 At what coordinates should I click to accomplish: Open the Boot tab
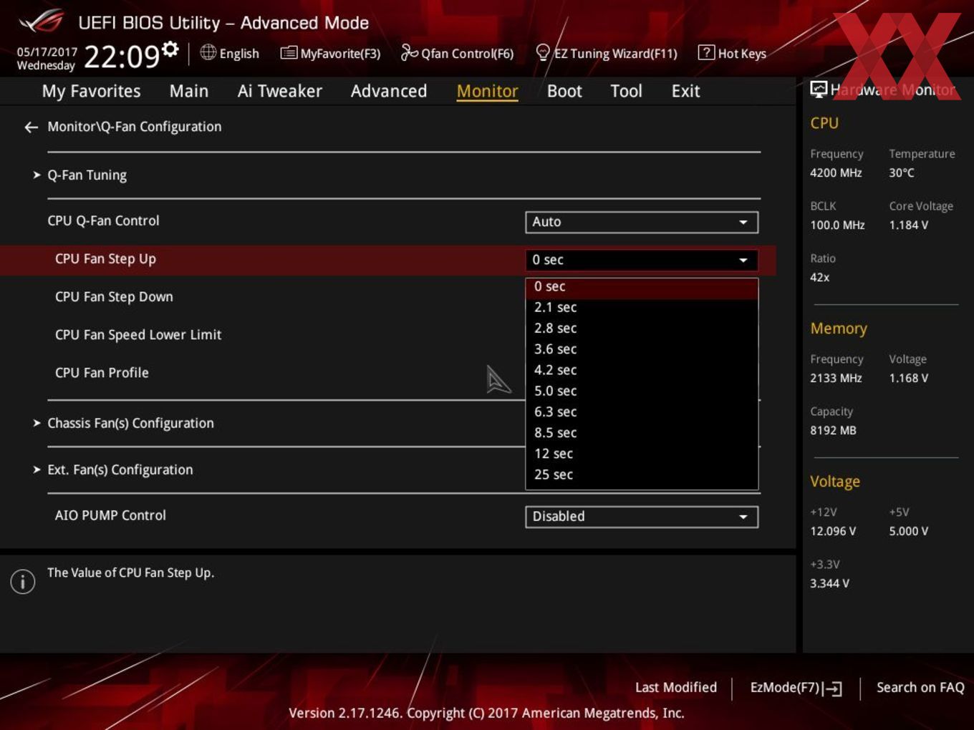[x=564, y=91]
